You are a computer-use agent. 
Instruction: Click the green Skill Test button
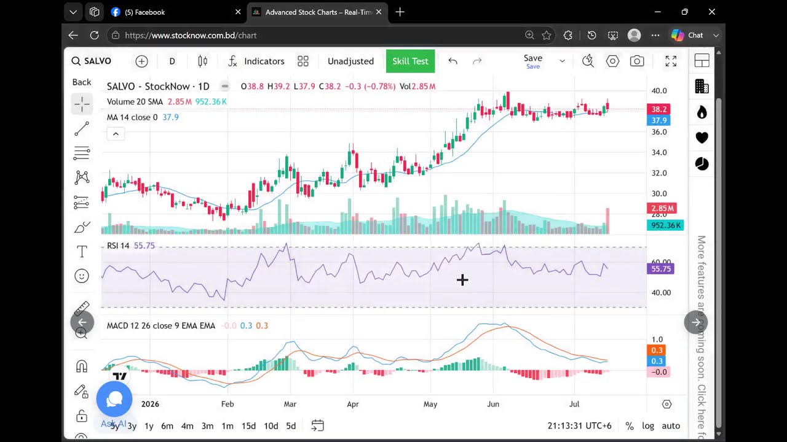pos(410,61)
